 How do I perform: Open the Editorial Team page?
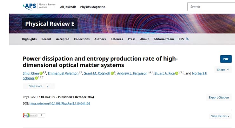click(x=164, y=39)
